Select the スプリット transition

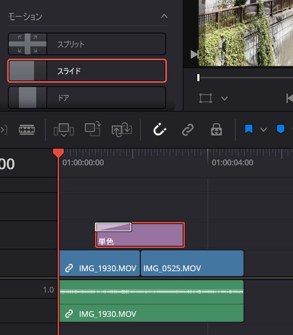(x=87, y=44)
